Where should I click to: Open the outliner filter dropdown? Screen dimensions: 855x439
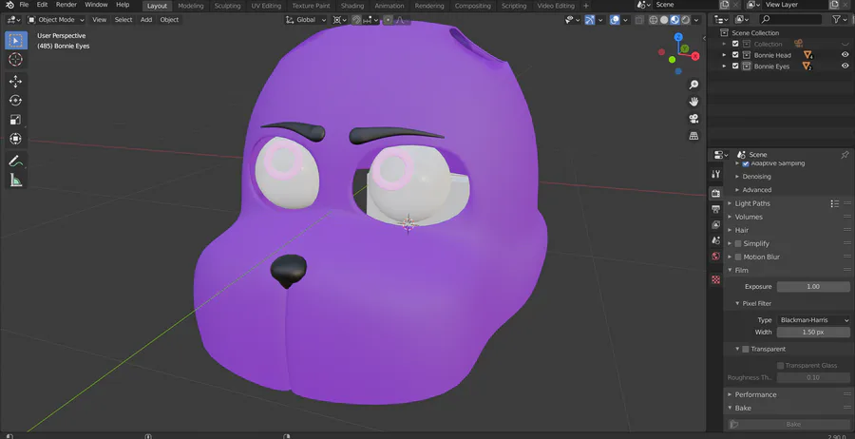click(x=839, y=20)
